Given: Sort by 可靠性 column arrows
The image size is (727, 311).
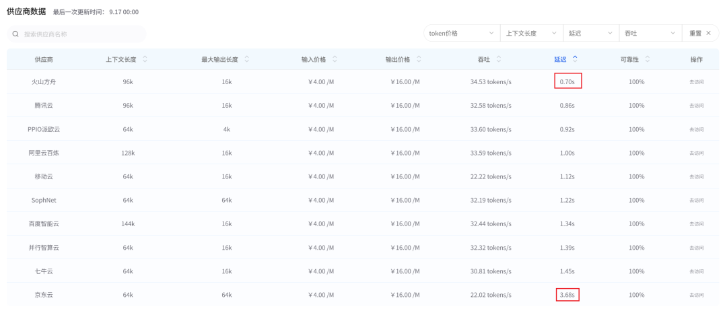Looking at the screenshot, I should coord(648,59).
